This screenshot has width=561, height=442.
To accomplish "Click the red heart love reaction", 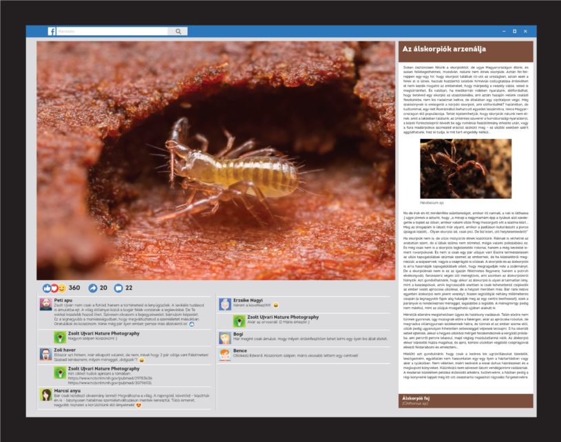I will 54,288.
